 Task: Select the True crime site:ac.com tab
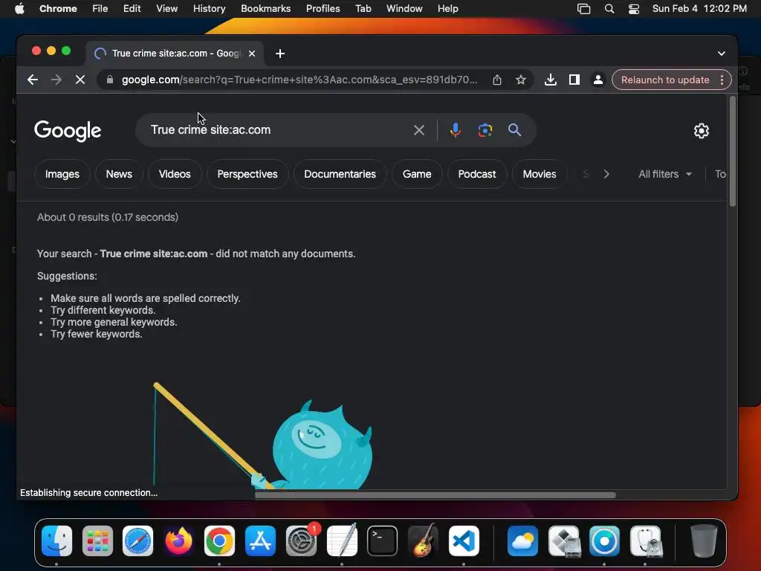click(x=175, y=54)
